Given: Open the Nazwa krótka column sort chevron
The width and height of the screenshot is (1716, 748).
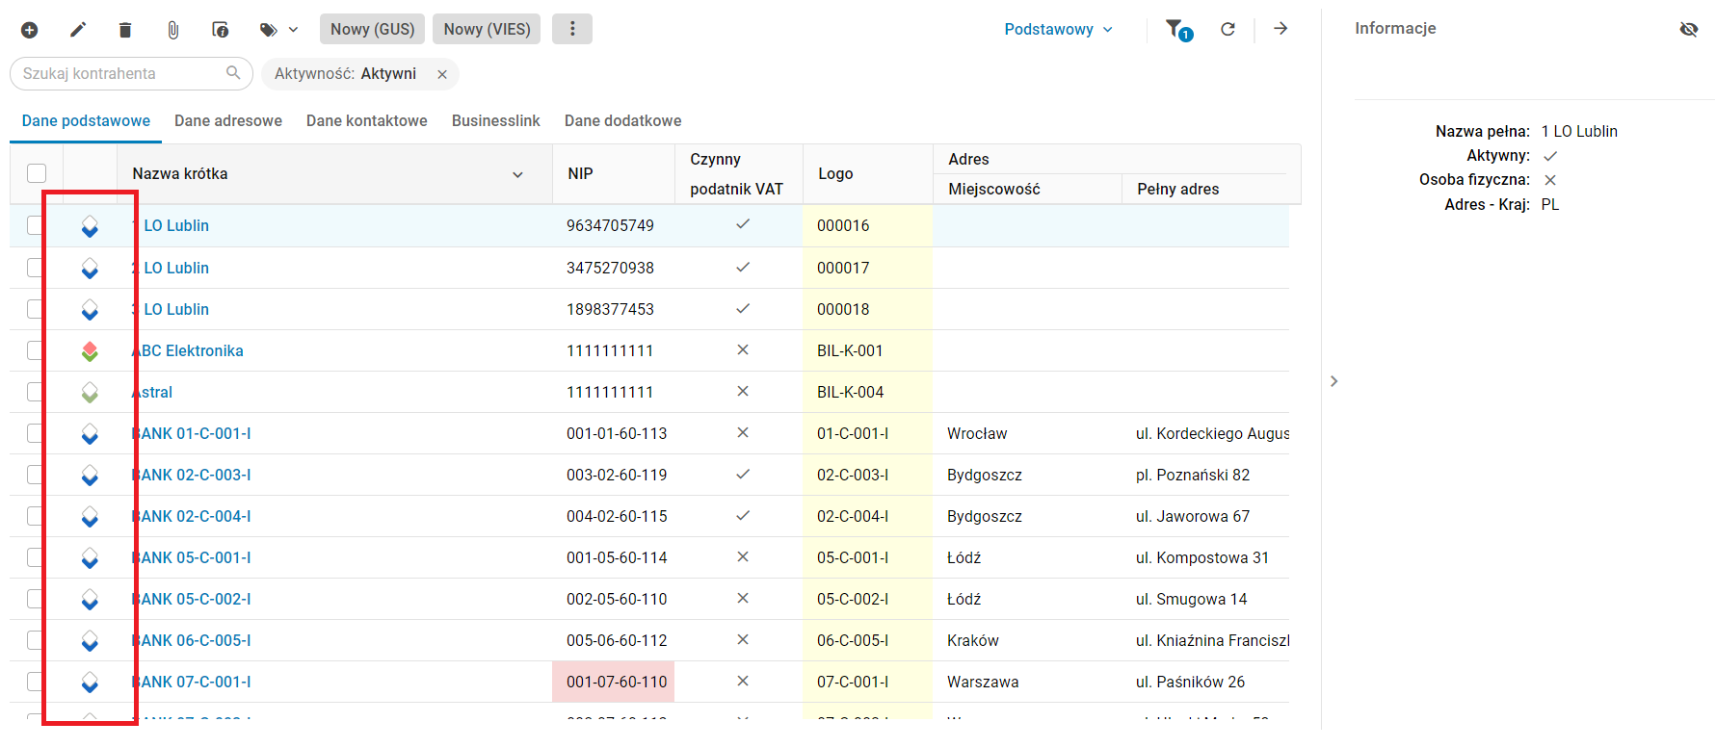Looking at the screenshot, I should 517,174.
